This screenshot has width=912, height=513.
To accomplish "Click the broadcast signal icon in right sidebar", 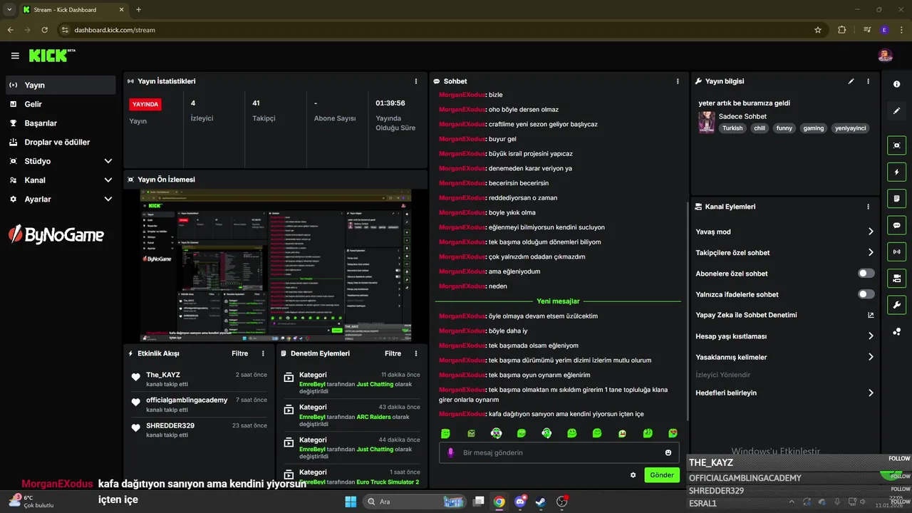I will [x=896, y=252].
